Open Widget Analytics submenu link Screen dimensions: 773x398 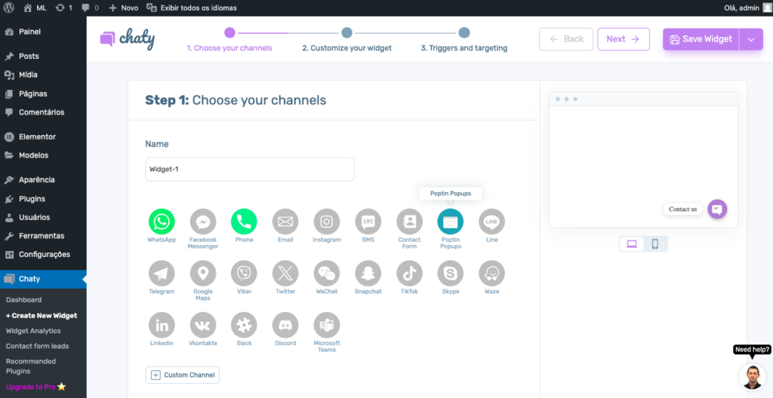coord(33,330)
